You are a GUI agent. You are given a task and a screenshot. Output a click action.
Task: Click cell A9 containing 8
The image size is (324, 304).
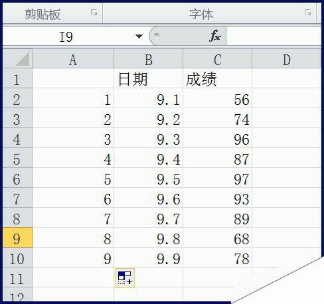tap(73, 238)
